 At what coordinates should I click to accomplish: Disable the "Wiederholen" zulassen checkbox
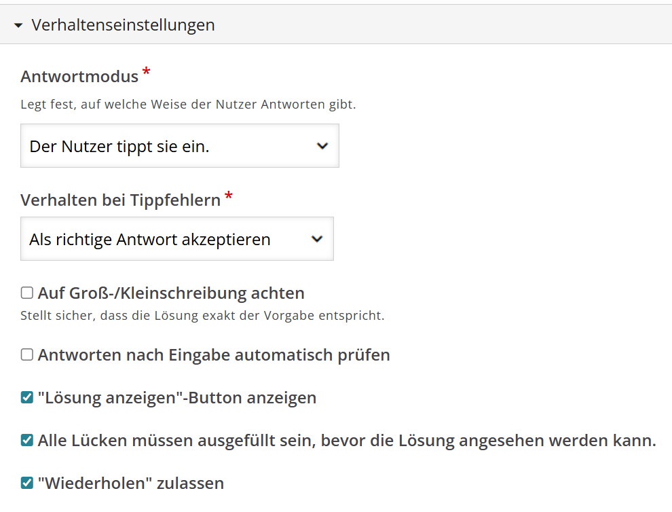(x=27, y=483)
